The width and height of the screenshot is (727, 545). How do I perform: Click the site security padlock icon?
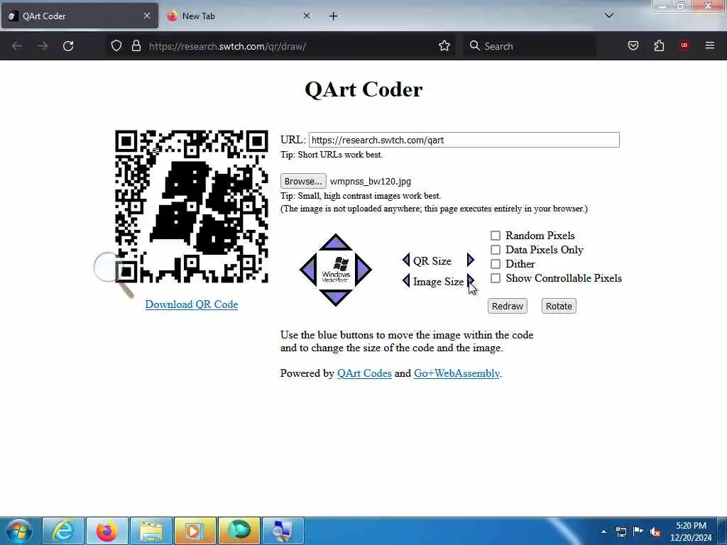(136, 45)
